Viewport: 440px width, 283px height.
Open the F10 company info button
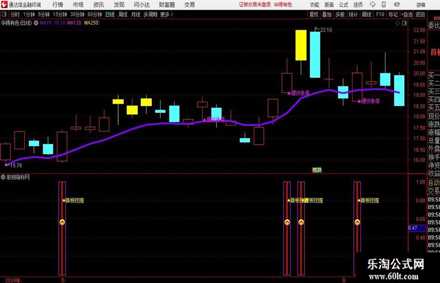click(x=380, y=14)
